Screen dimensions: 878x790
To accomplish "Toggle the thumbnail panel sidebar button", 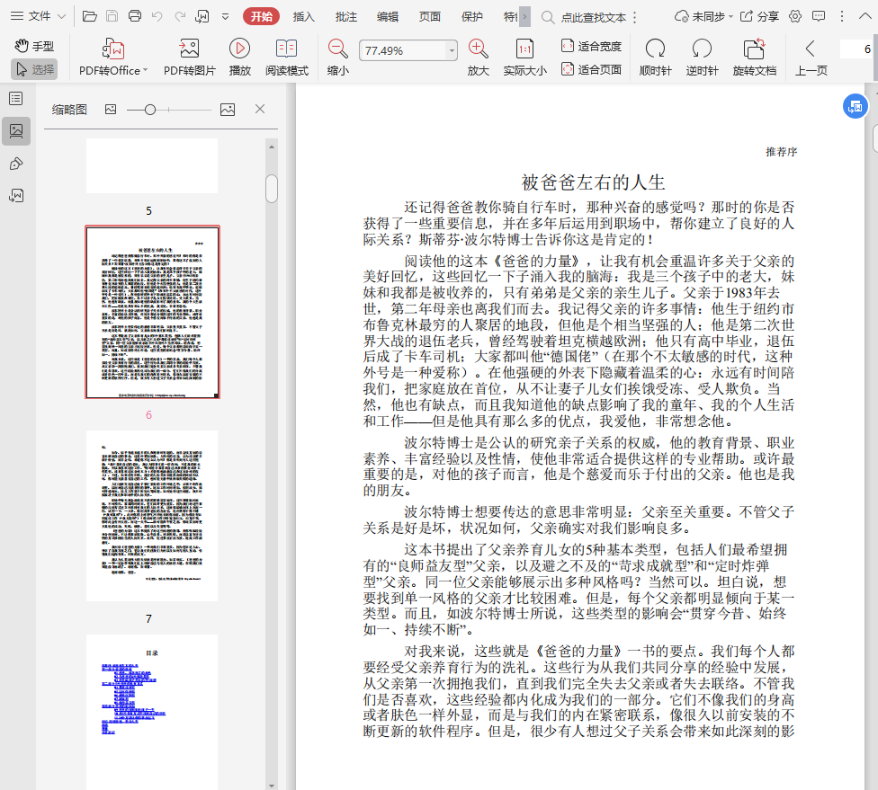I will 16,131.
